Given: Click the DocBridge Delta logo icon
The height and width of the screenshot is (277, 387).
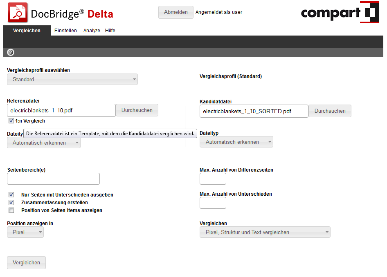Looking at the screenshot, I should pyautogui.click(x=18, y=13).
